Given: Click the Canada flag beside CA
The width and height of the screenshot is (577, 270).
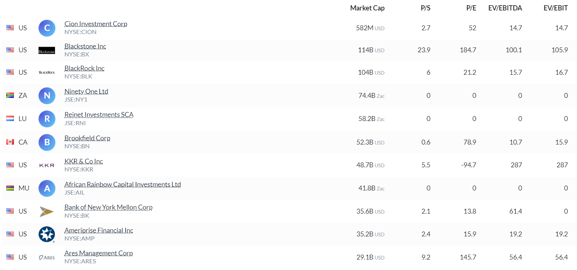Looking at the screenshot, I should pyautogui.click(x=10, y=142).
